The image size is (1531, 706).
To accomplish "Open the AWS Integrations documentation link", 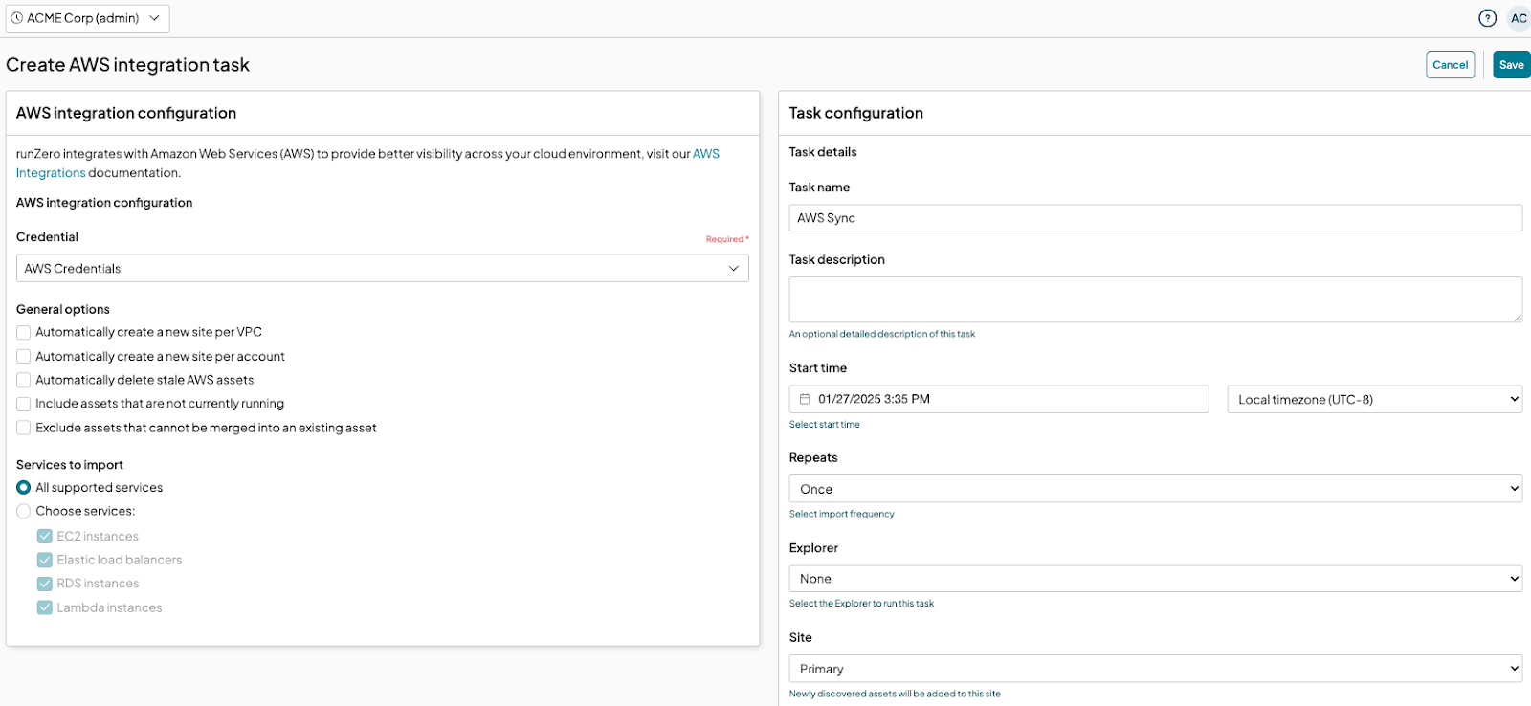I will [706, 154].
